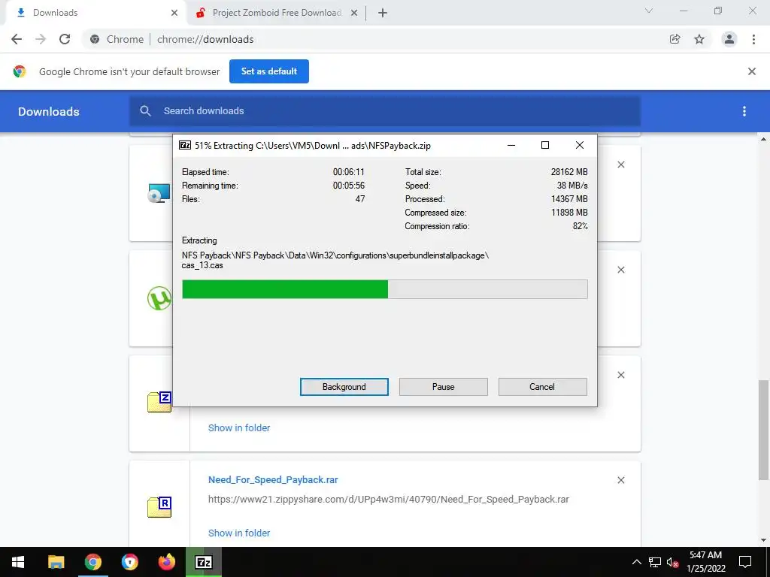Cancel the 7-Zip extraction
The image size is (770, 577).
[x=542, y=387]
